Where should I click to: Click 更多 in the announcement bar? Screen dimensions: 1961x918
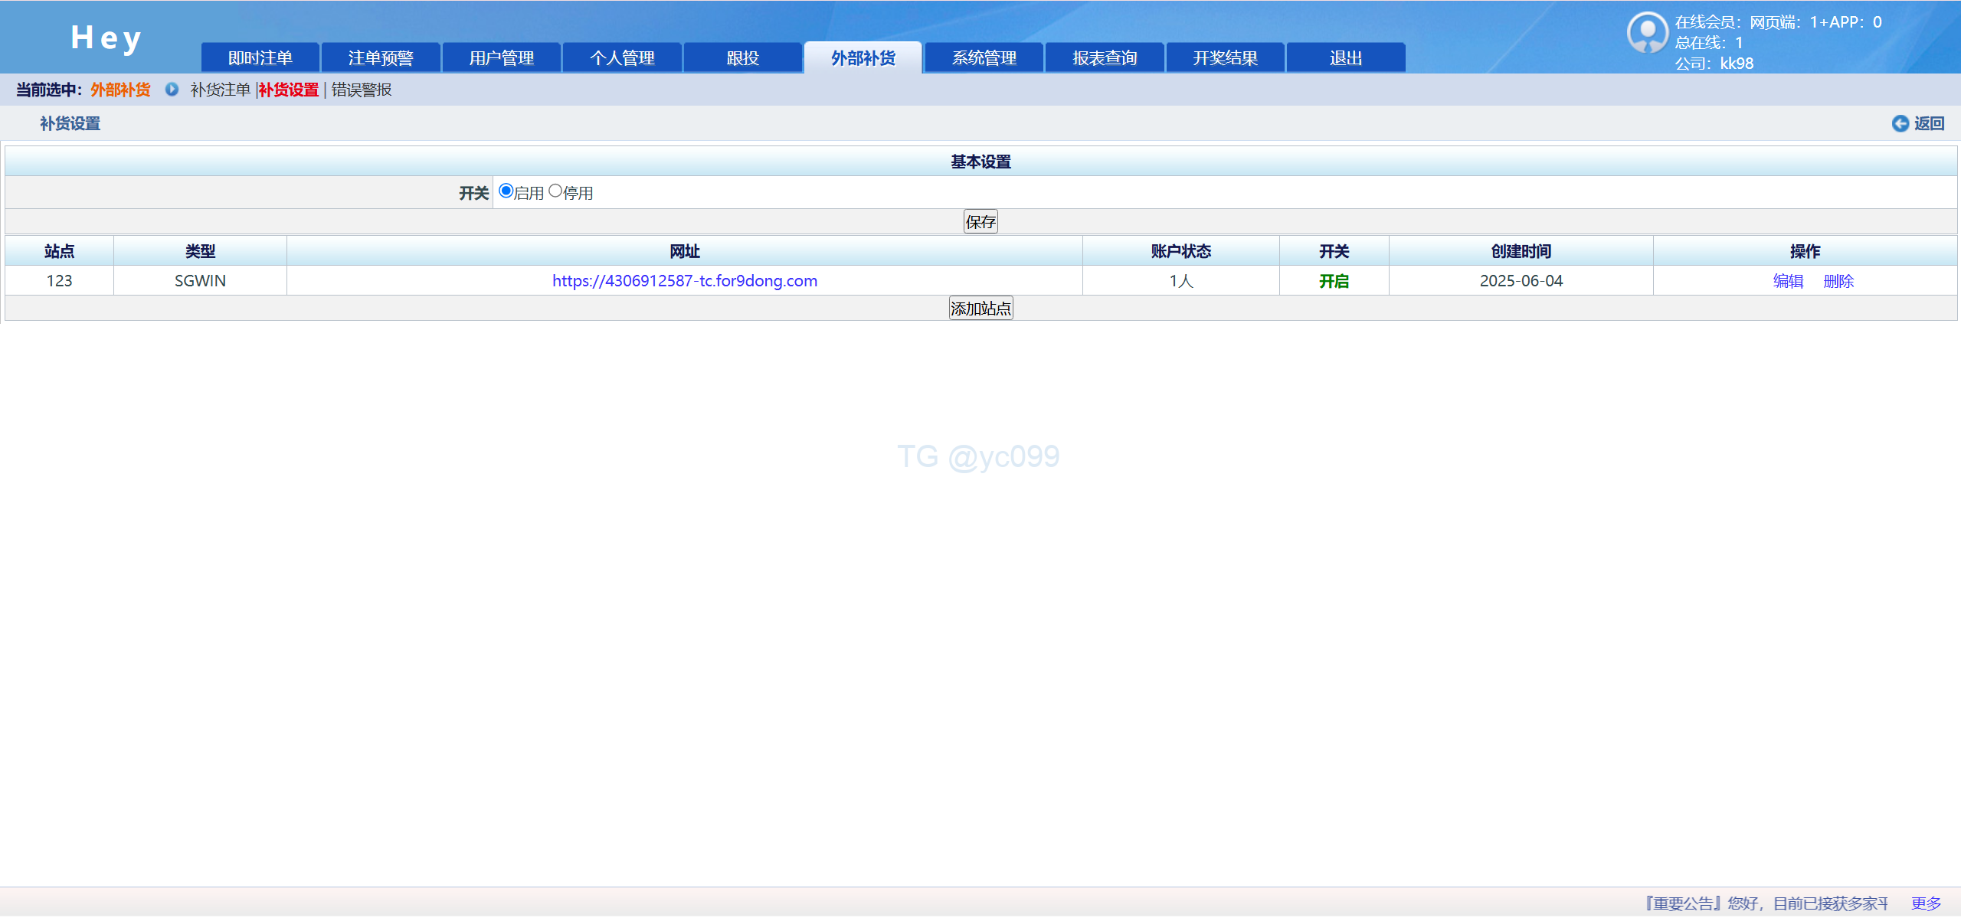1926,903
